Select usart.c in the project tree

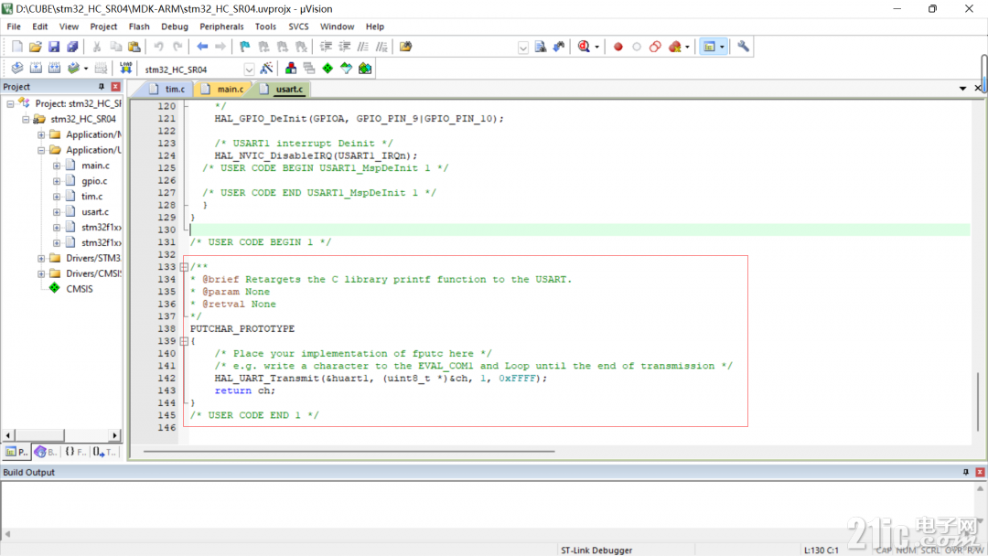[94, 212]
